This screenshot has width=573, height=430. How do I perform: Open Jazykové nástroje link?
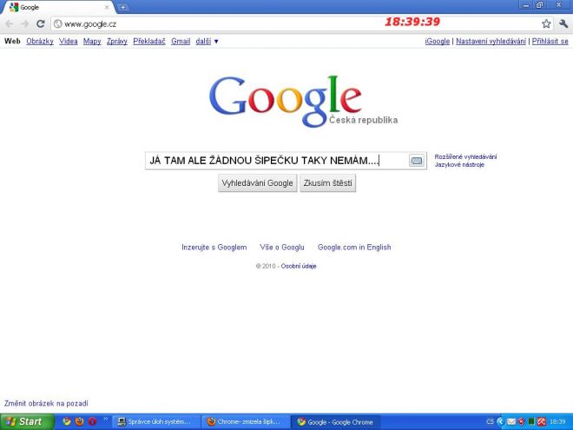click(x=459, y=165)
